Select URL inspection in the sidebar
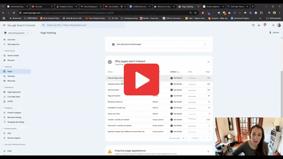 click(x=13, y=44)
